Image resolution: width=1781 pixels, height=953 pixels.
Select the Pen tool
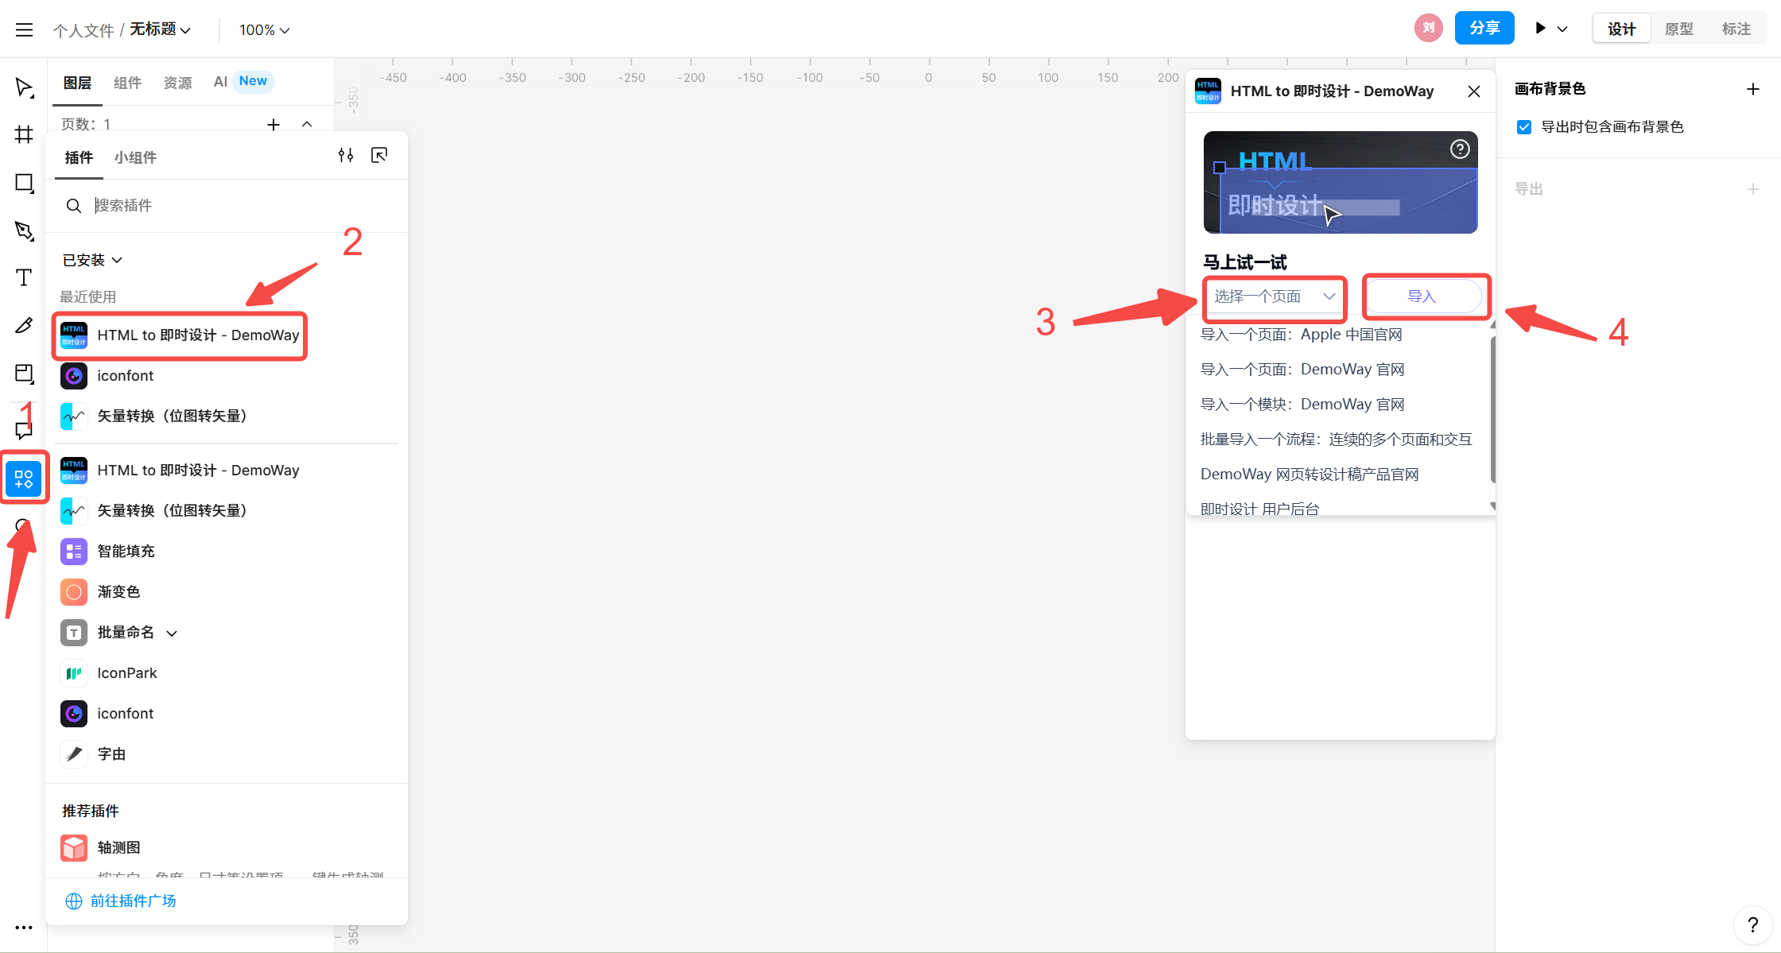[x=25, y=231]
